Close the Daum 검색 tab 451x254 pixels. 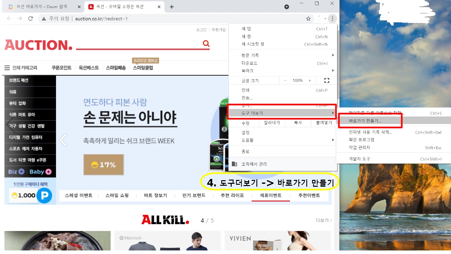(x=79, y=7)
